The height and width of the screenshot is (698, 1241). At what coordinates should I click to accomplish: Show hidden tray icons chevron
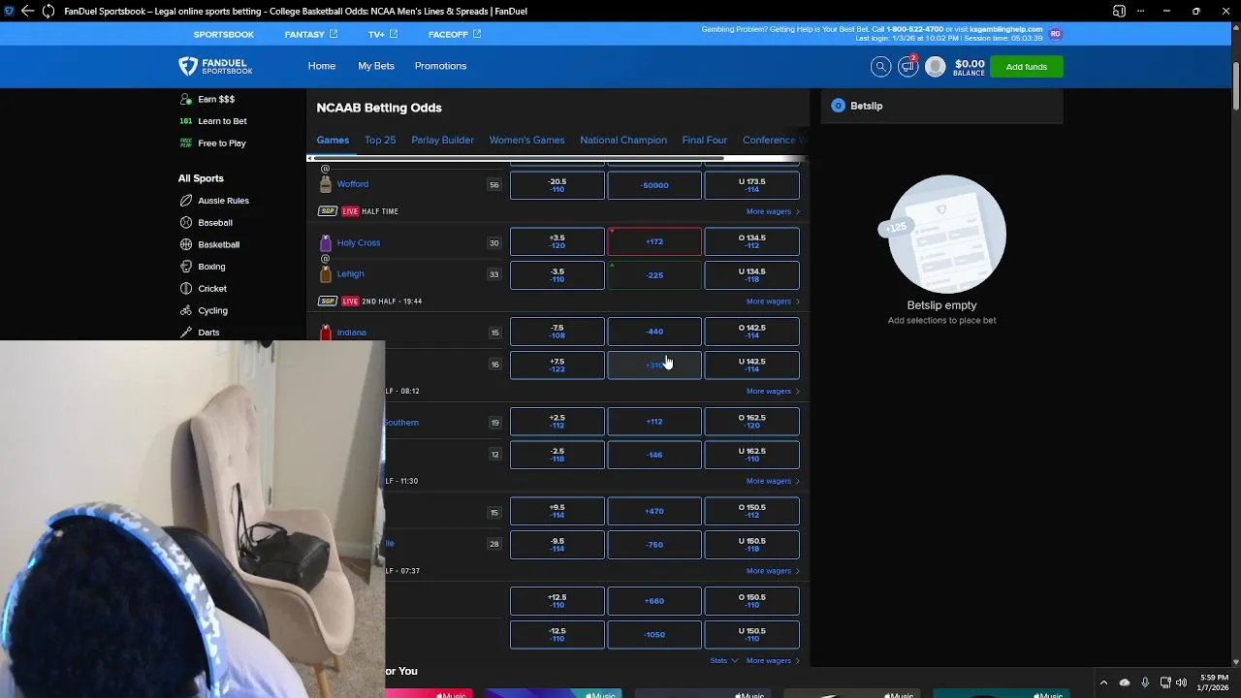(1103, 682)
